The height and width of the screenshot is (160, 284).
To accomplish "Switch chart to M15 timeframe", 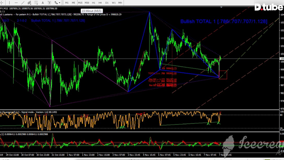I will click(80, 3).
